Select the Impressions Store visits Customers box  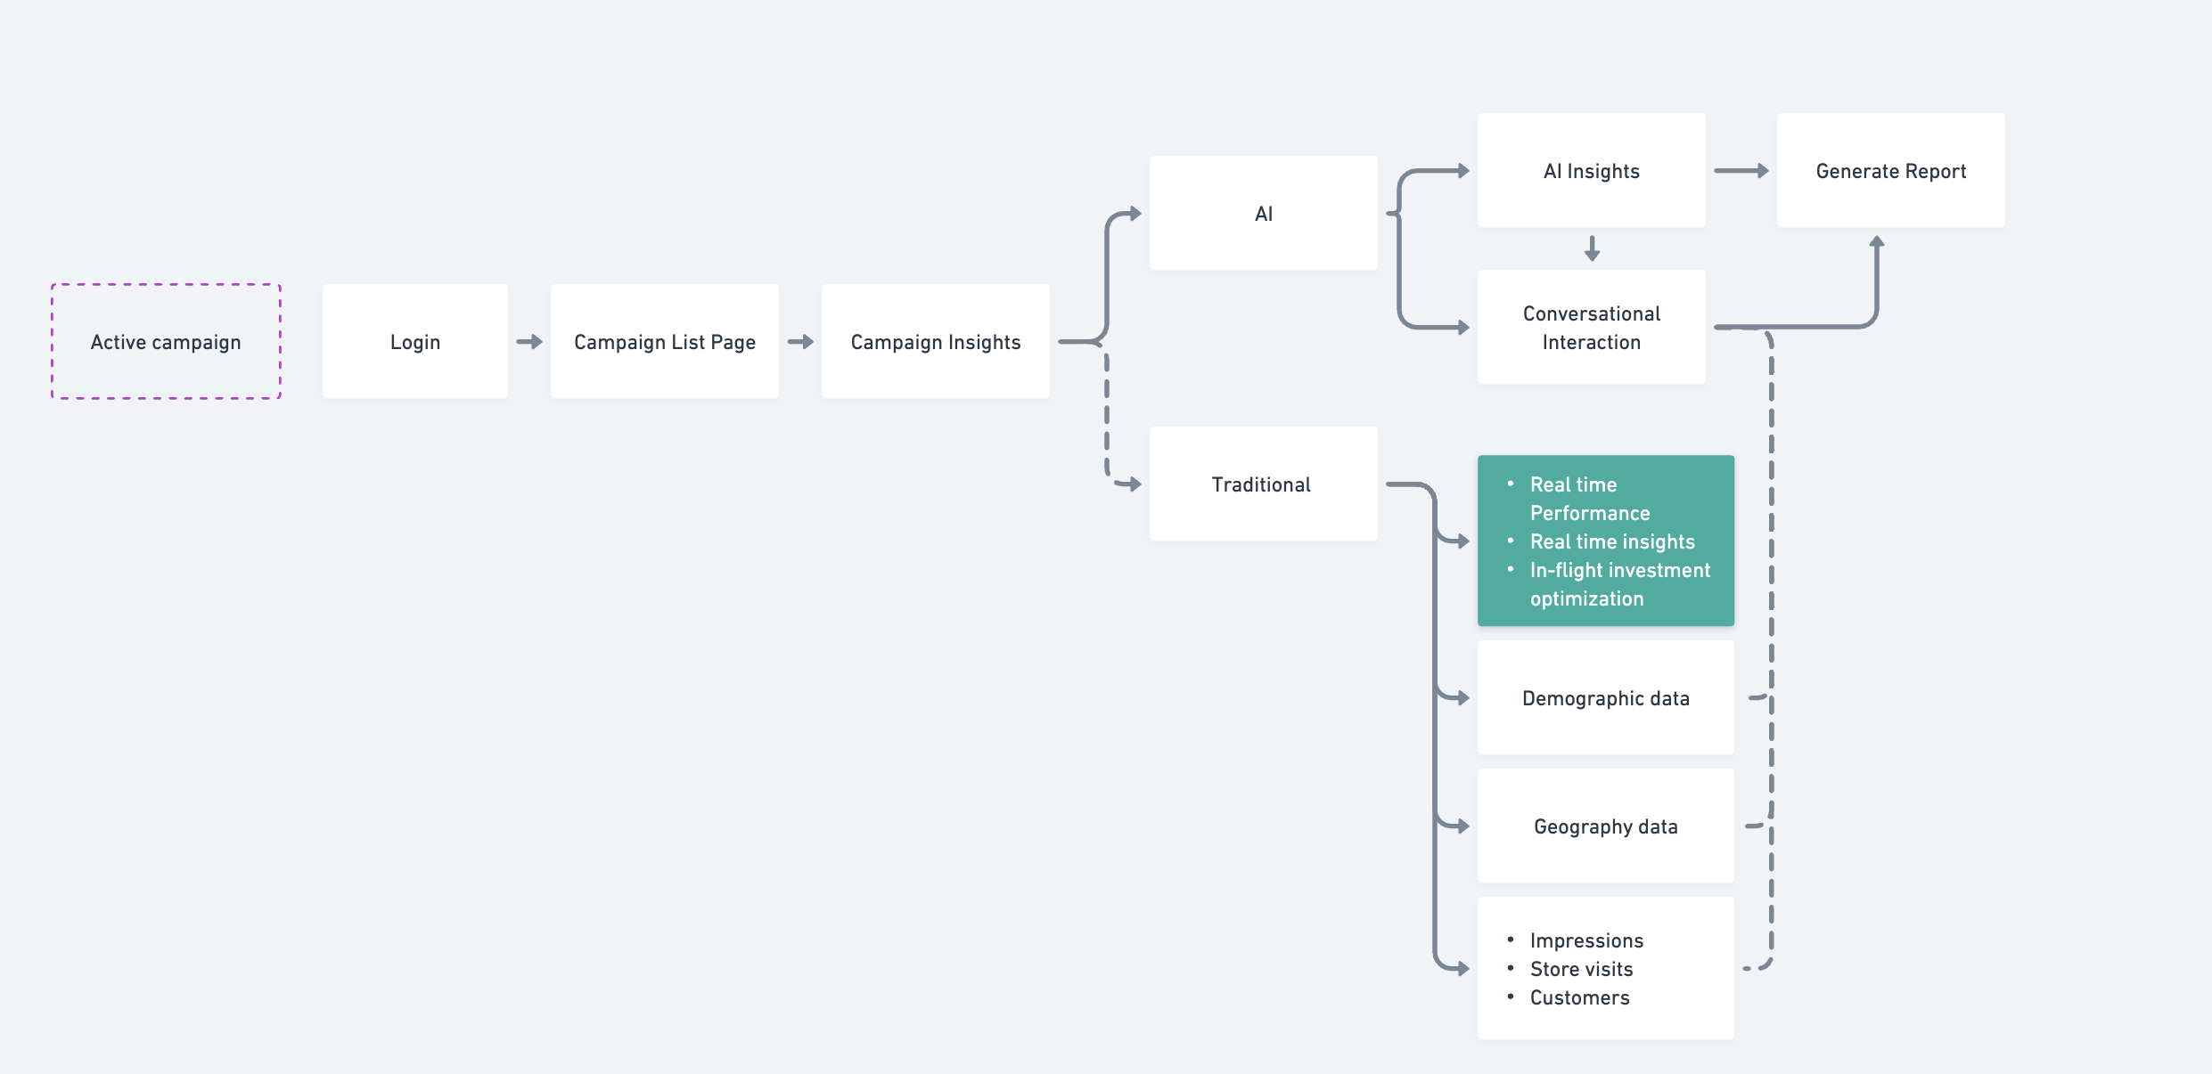tap(1606, 969)
